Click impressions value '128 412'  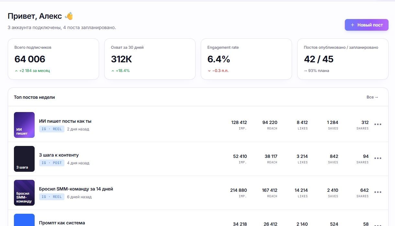tap(239, 122)
